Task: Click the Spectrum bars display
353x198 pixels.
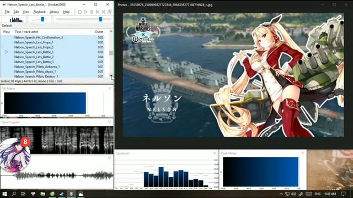Action: pos(176,177)
